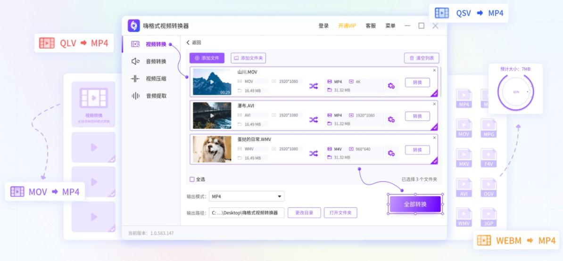563x261 pixels.
Task: Open the 输出模式 MP4 dropdown
Action: click(247, 196)
